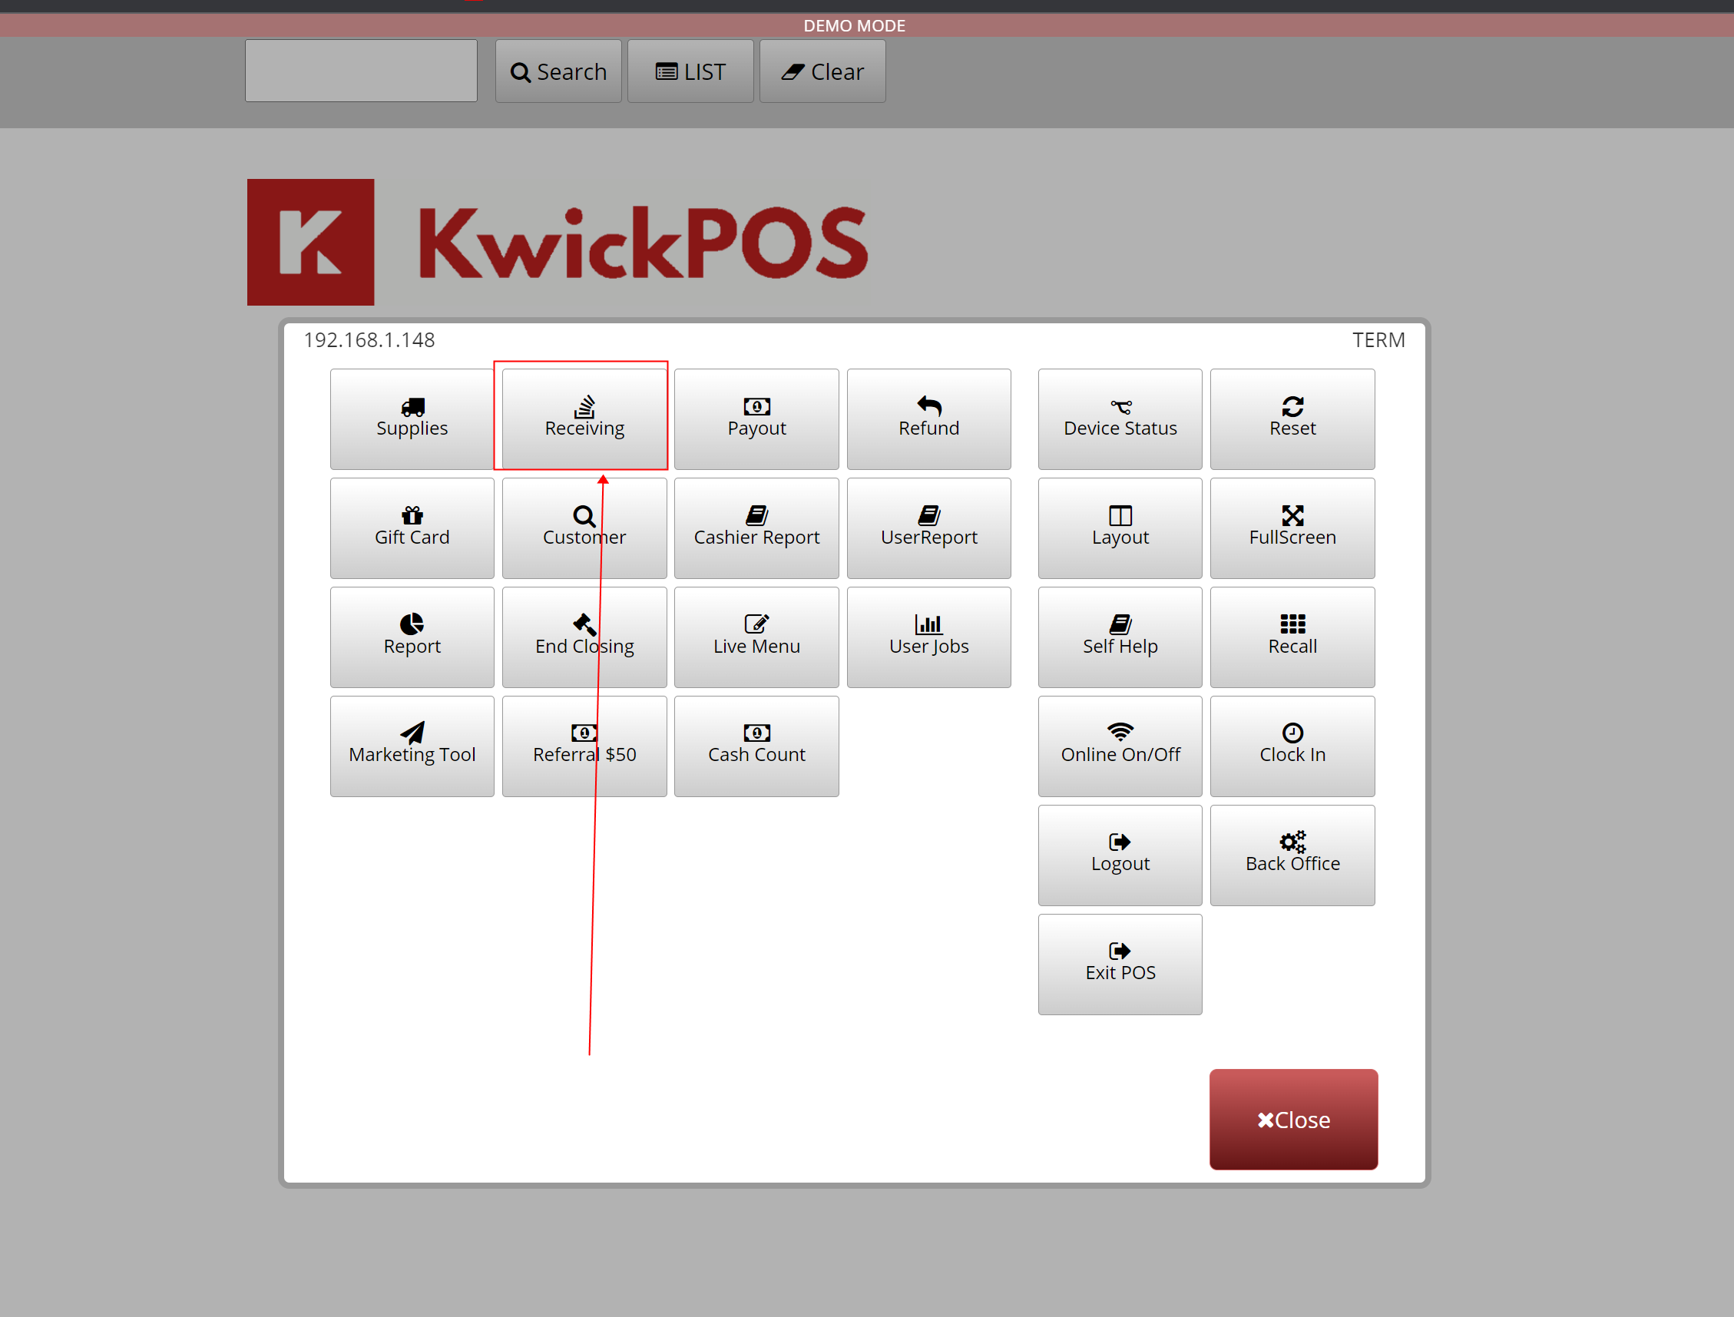Open the Report pie chart button

point(412,637)
